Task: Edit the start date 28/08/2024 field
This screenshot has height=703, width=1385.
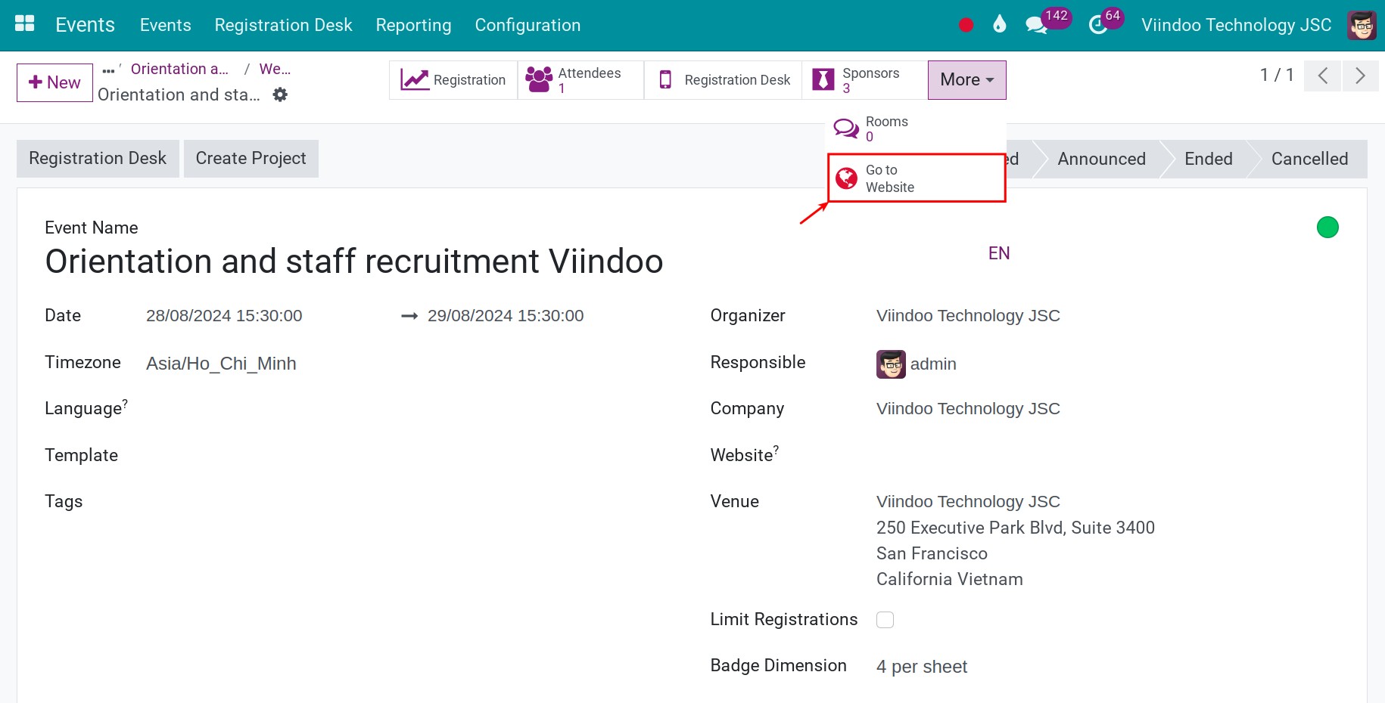Action: tap(224, 316)
